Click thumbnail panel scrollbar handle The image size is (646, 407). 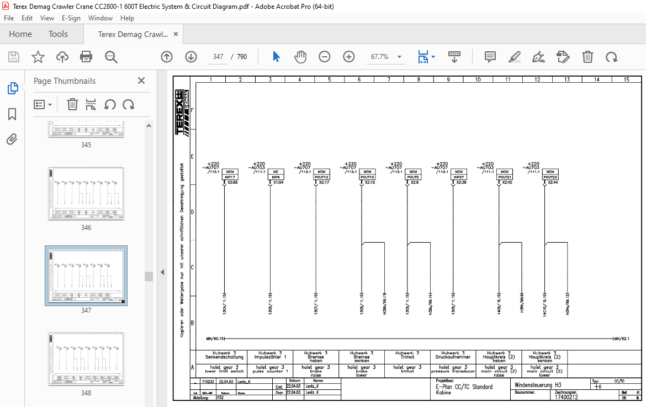coord(149,276)
